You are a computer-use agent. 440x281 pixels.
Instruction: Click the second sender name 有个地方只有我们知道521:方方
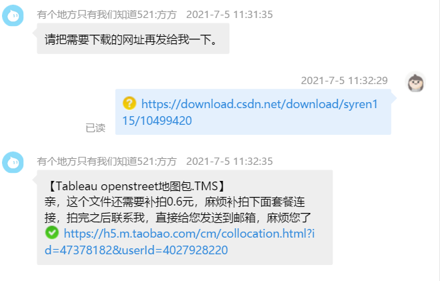[x=107, y=162]
